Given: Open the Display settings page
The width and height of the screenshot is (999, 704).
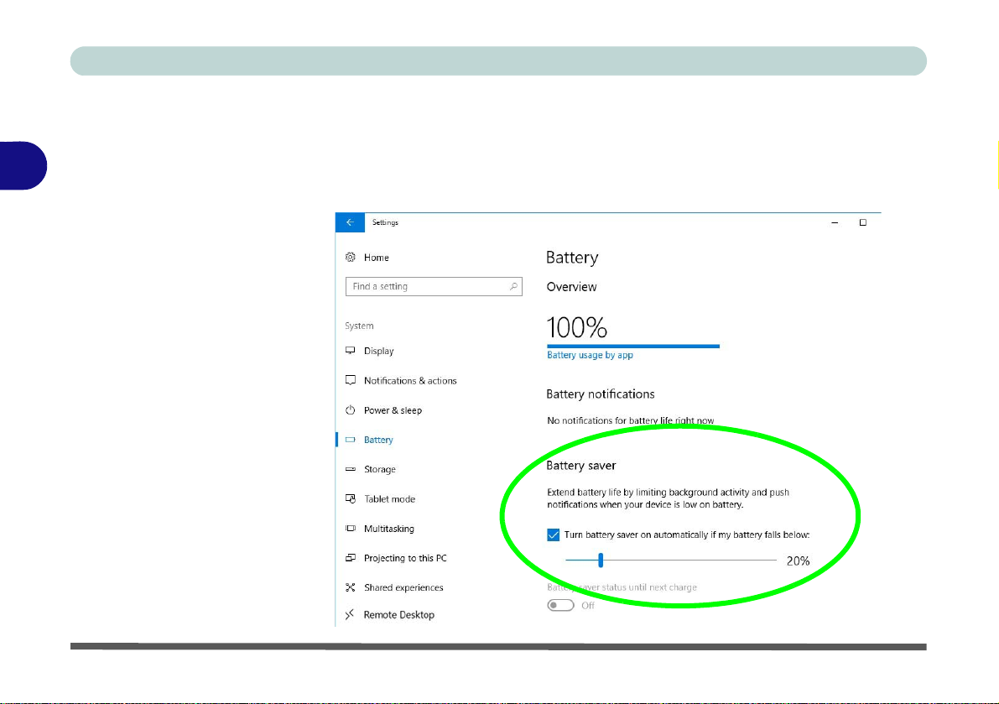Looking at the screenshot, I should tap(379, 351).
